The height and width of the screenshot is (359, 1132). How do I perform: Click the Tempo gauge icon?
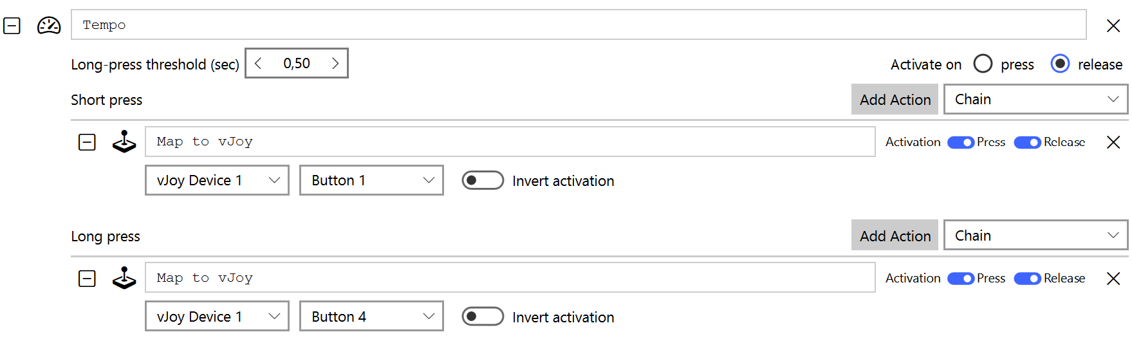pos(49,26)
